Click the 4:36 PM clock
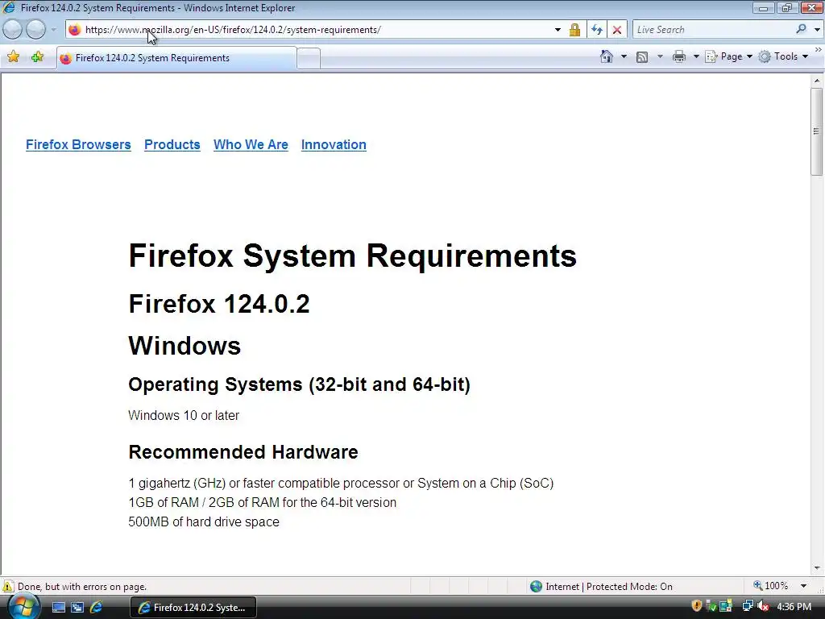Viewport: 825px width, 619px height. click(794, 607)
